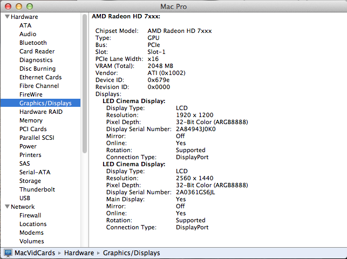Select Modems under Network
The height and width of the screenshot is (259, 347).
point(31,233)
